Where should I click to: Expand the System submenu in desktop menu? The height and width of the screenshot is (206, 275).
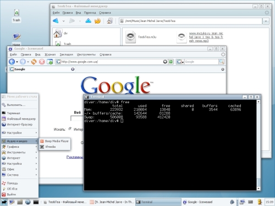(x=20, y=175)
